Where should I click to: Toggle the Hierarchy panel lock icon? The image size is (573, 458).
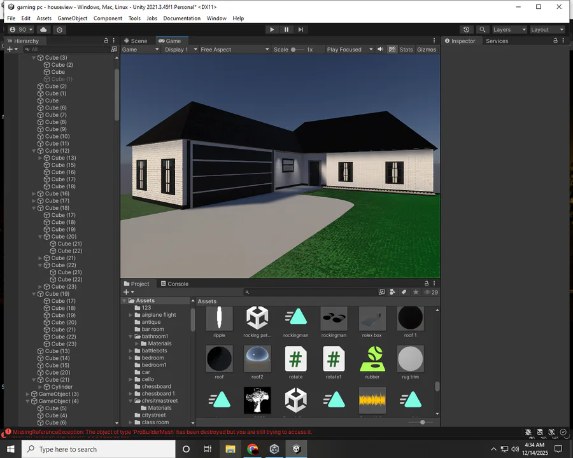[x=106, y=41]
